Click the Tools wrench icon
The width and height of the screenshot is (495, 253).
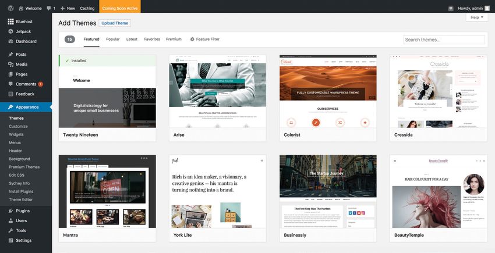10,230
